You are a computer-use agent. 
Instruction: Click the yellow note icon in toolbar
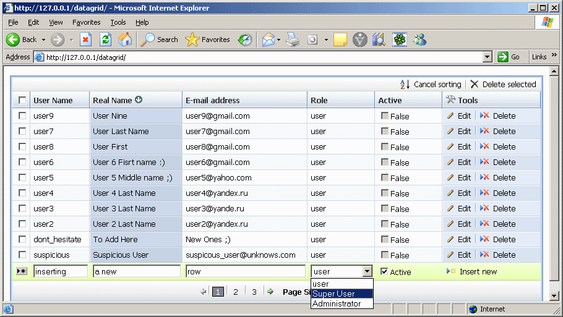point(340,40)
